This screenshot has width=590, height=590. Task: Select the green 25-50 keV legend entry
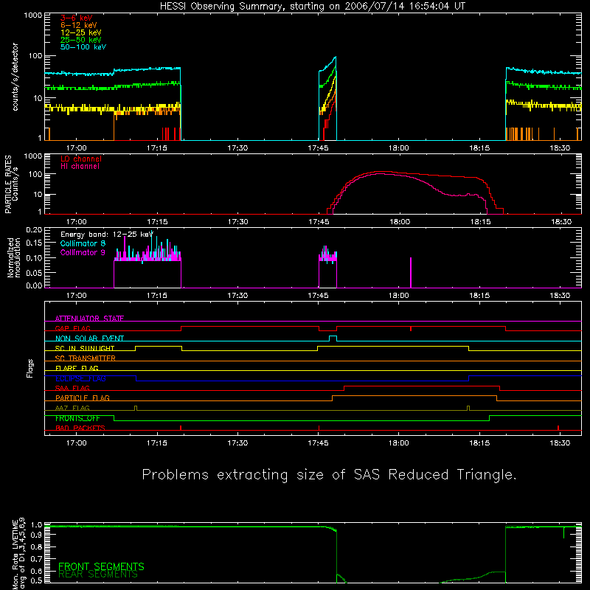pyautogui.click(x=81, y=40)
